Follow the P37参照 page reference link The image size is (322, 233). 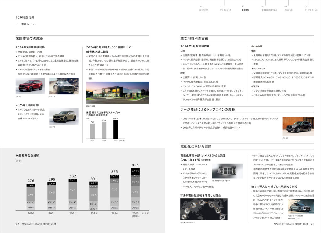(x=207, y=160)
